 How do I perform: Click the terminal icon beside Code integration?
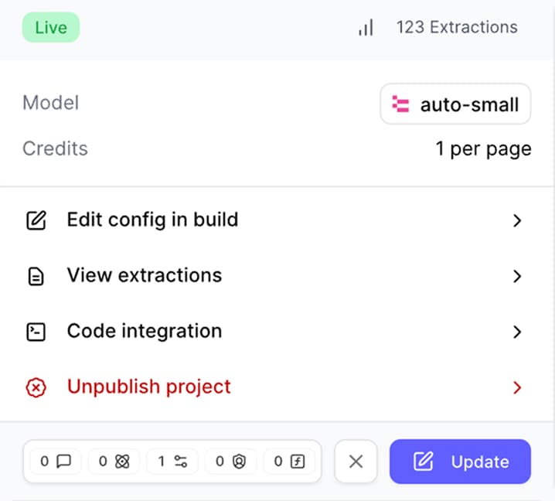[x=36, y=332]
